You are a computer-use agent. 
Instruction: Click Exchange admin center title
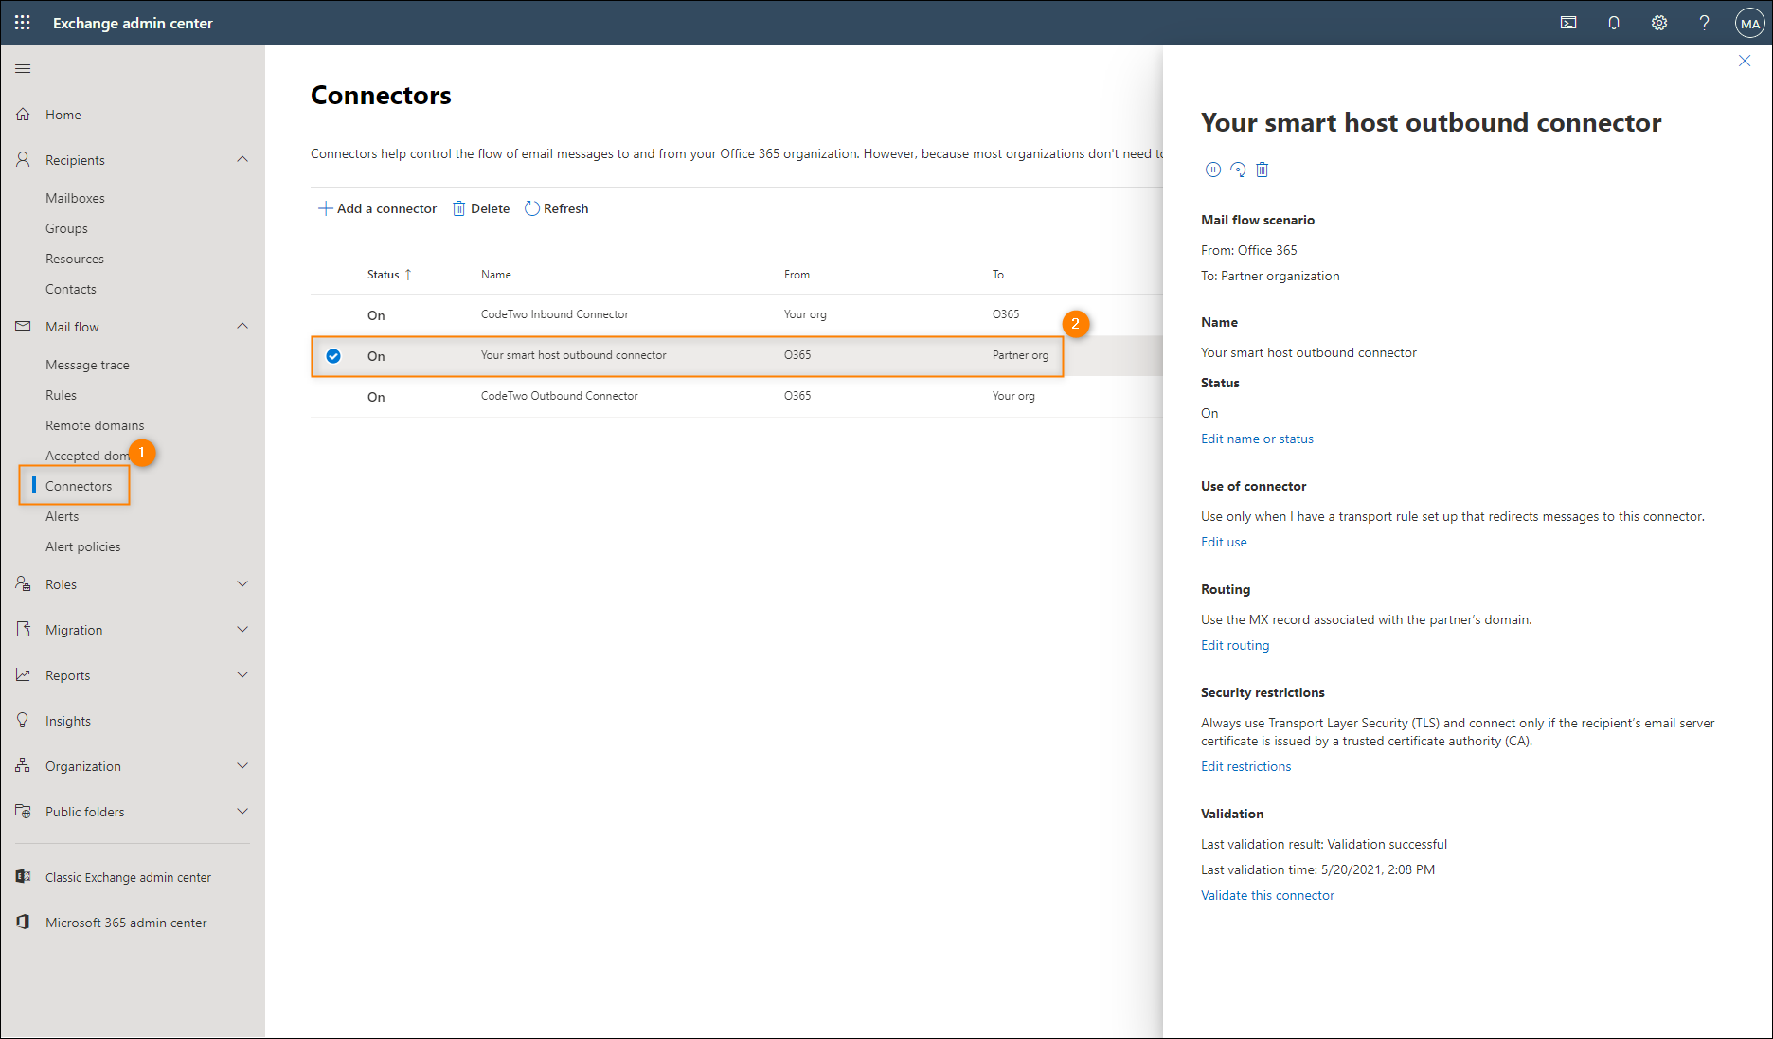pos(133,23)
